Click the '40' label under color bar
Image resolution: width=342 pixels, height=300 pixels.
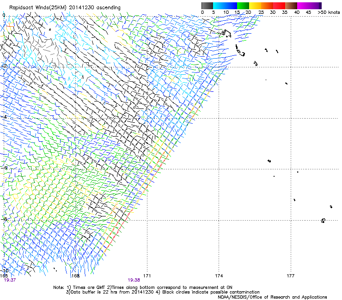[x=297, y=12]
